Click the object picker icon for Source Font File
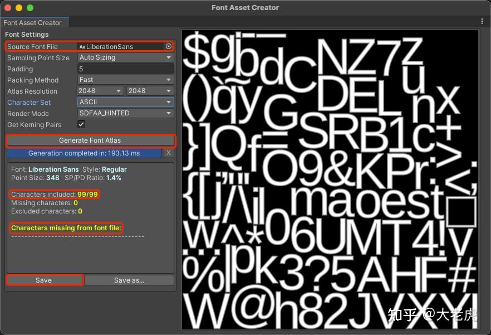This screenshot has height=335, width=491. [x=169, y=47]
